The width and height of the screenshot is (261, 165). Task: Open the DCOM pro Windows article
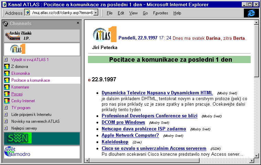[x=123, y=122]
